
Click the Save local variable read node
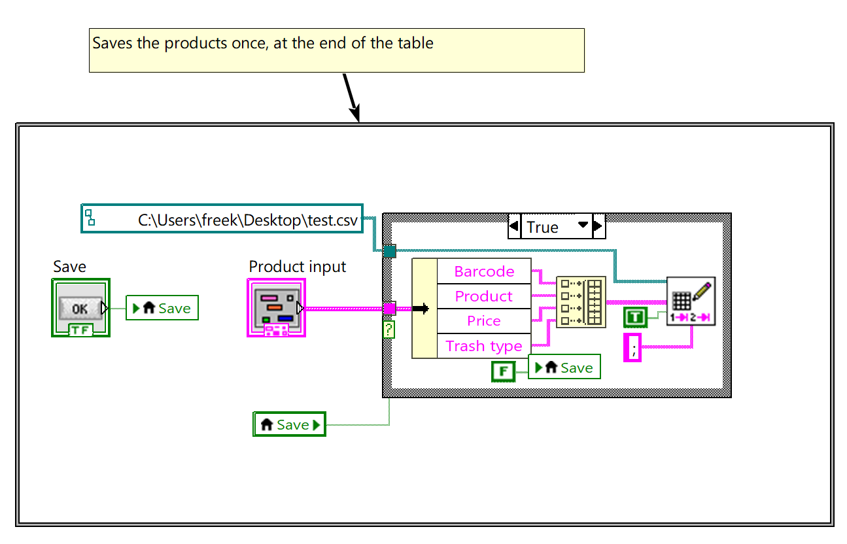point(289,424)
